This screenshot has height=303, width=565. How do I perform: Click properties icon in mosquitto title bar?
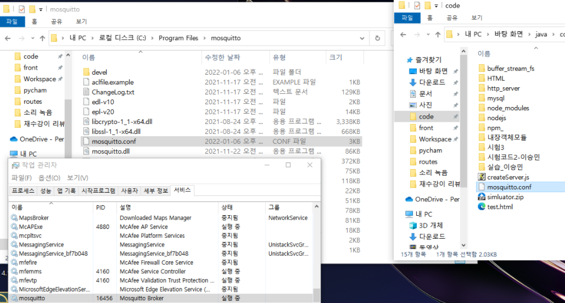point(21,9)
